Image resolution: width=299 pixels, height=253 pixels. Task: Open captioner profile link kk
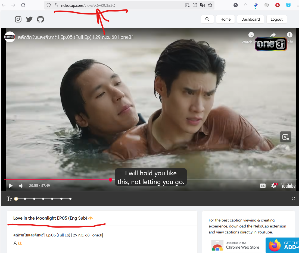[20, 243]
